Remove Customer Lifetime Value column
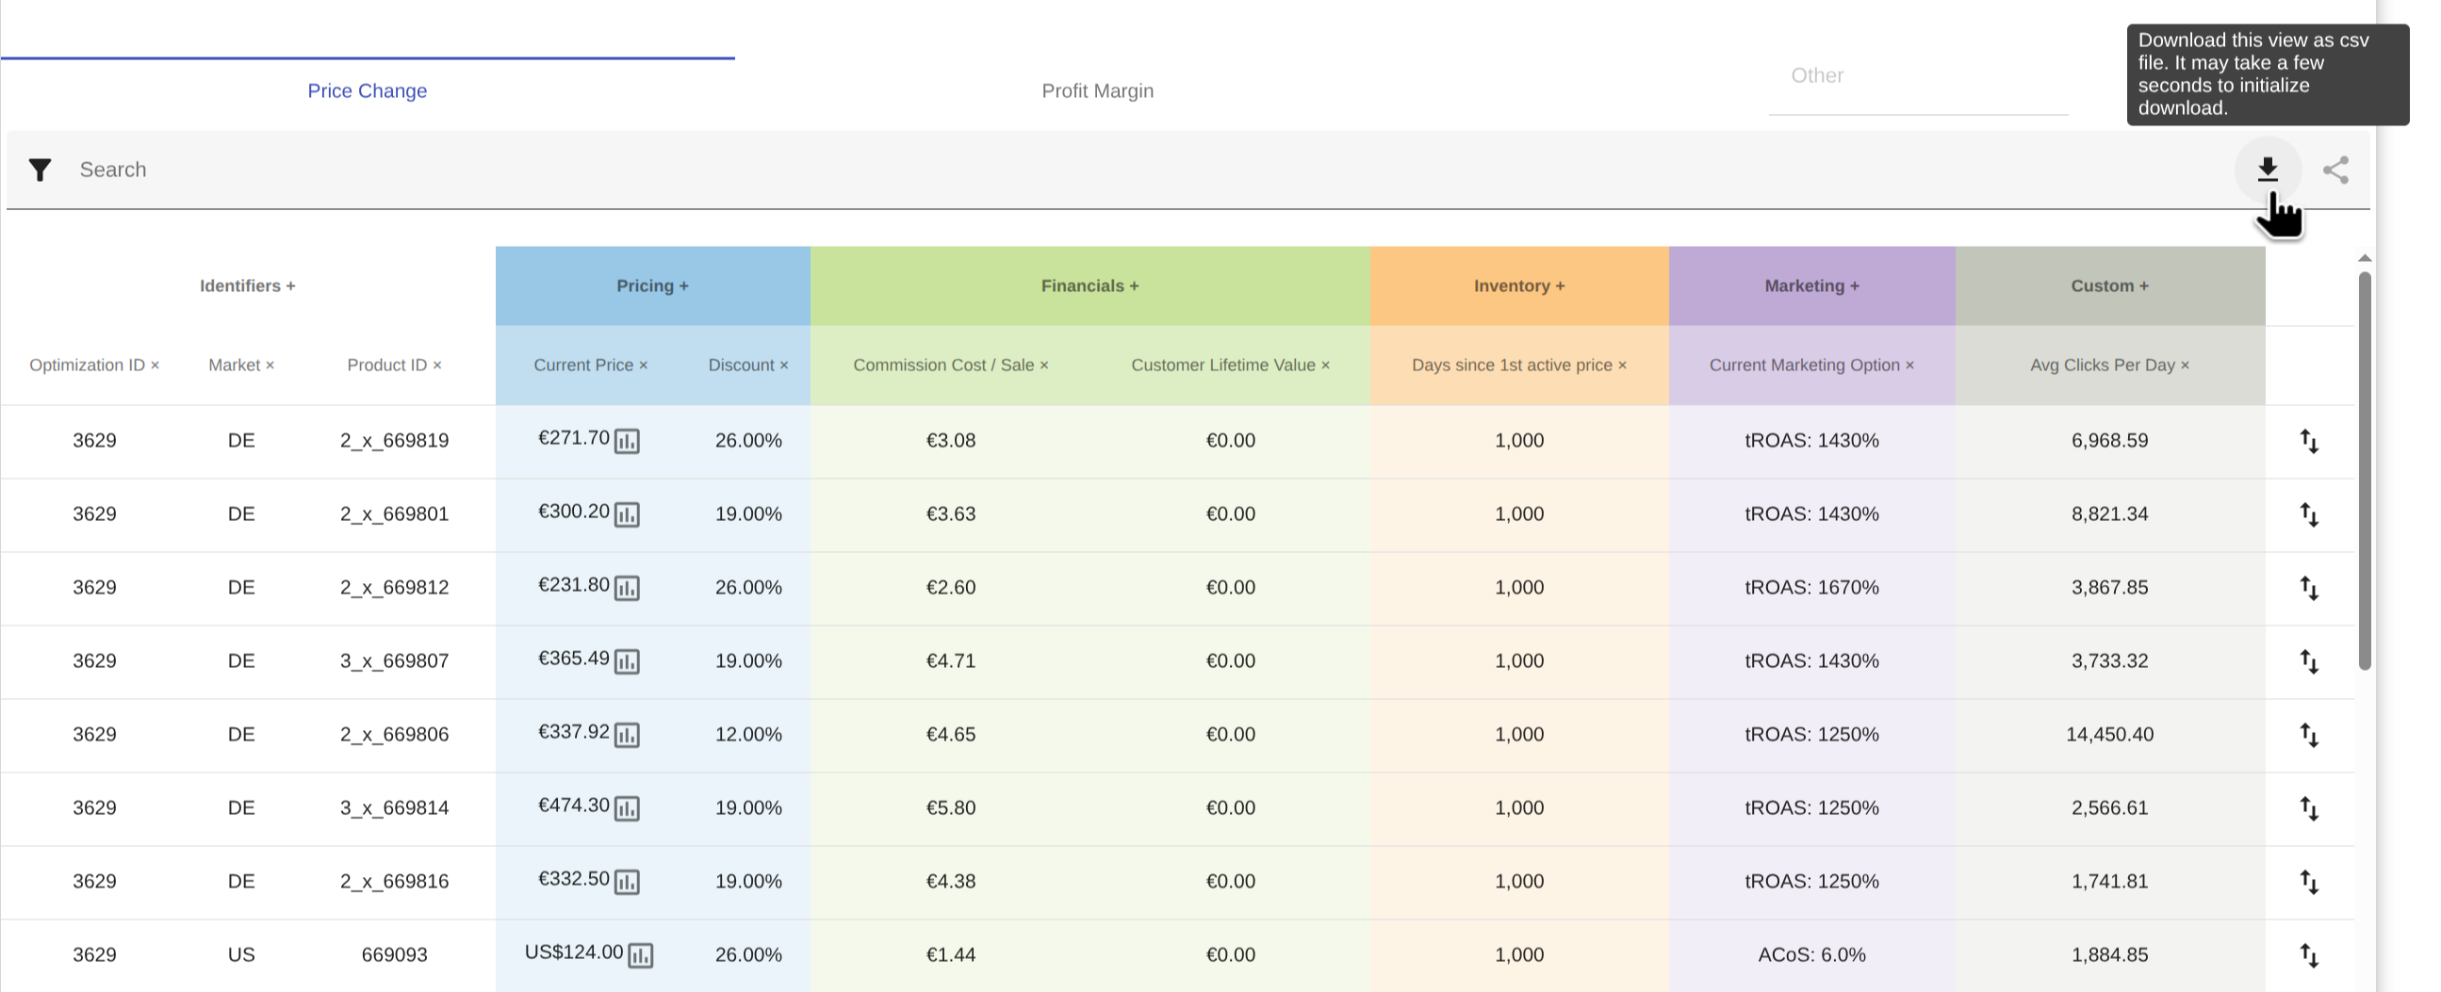This screenshot has width=2441, height=992. click(x=1326, y=366)
